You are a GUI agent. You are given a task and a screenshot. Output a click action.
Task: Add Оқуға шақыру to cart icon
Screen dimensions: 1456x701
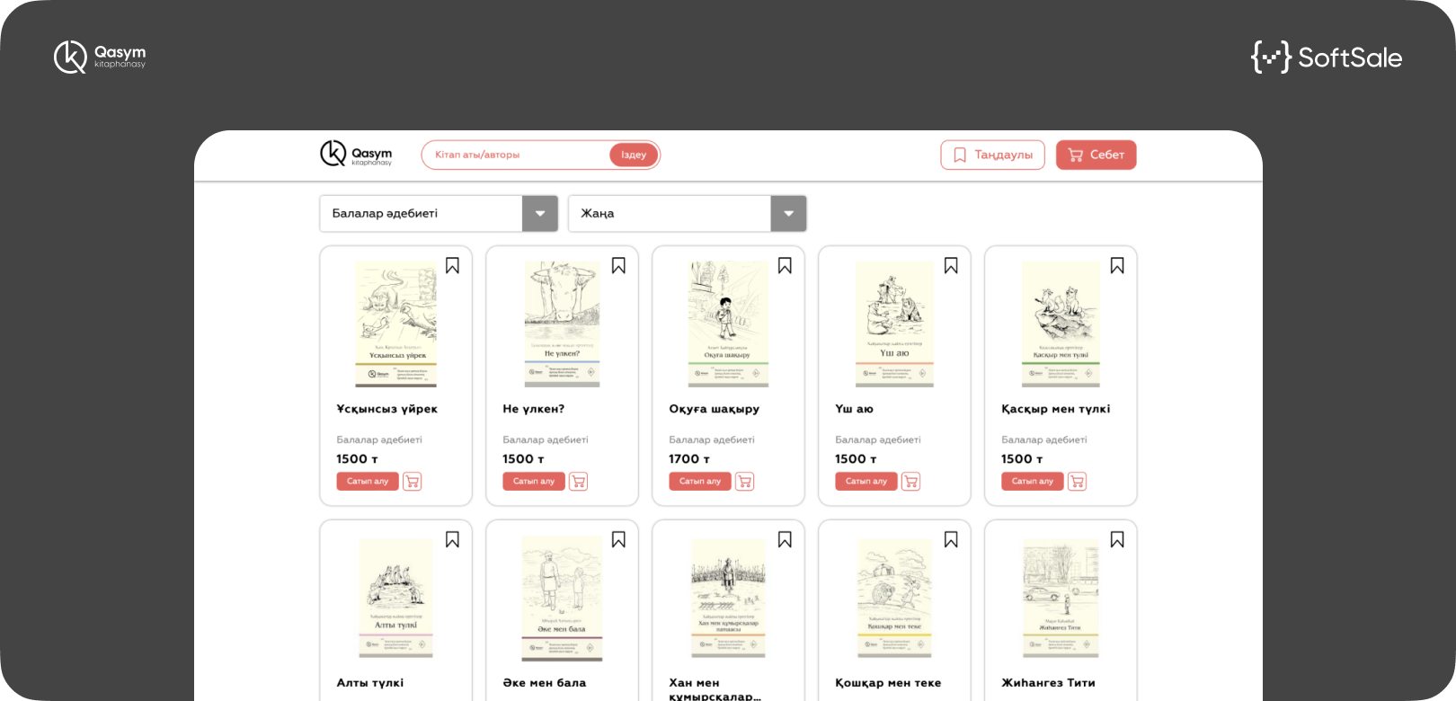[745, 482]
